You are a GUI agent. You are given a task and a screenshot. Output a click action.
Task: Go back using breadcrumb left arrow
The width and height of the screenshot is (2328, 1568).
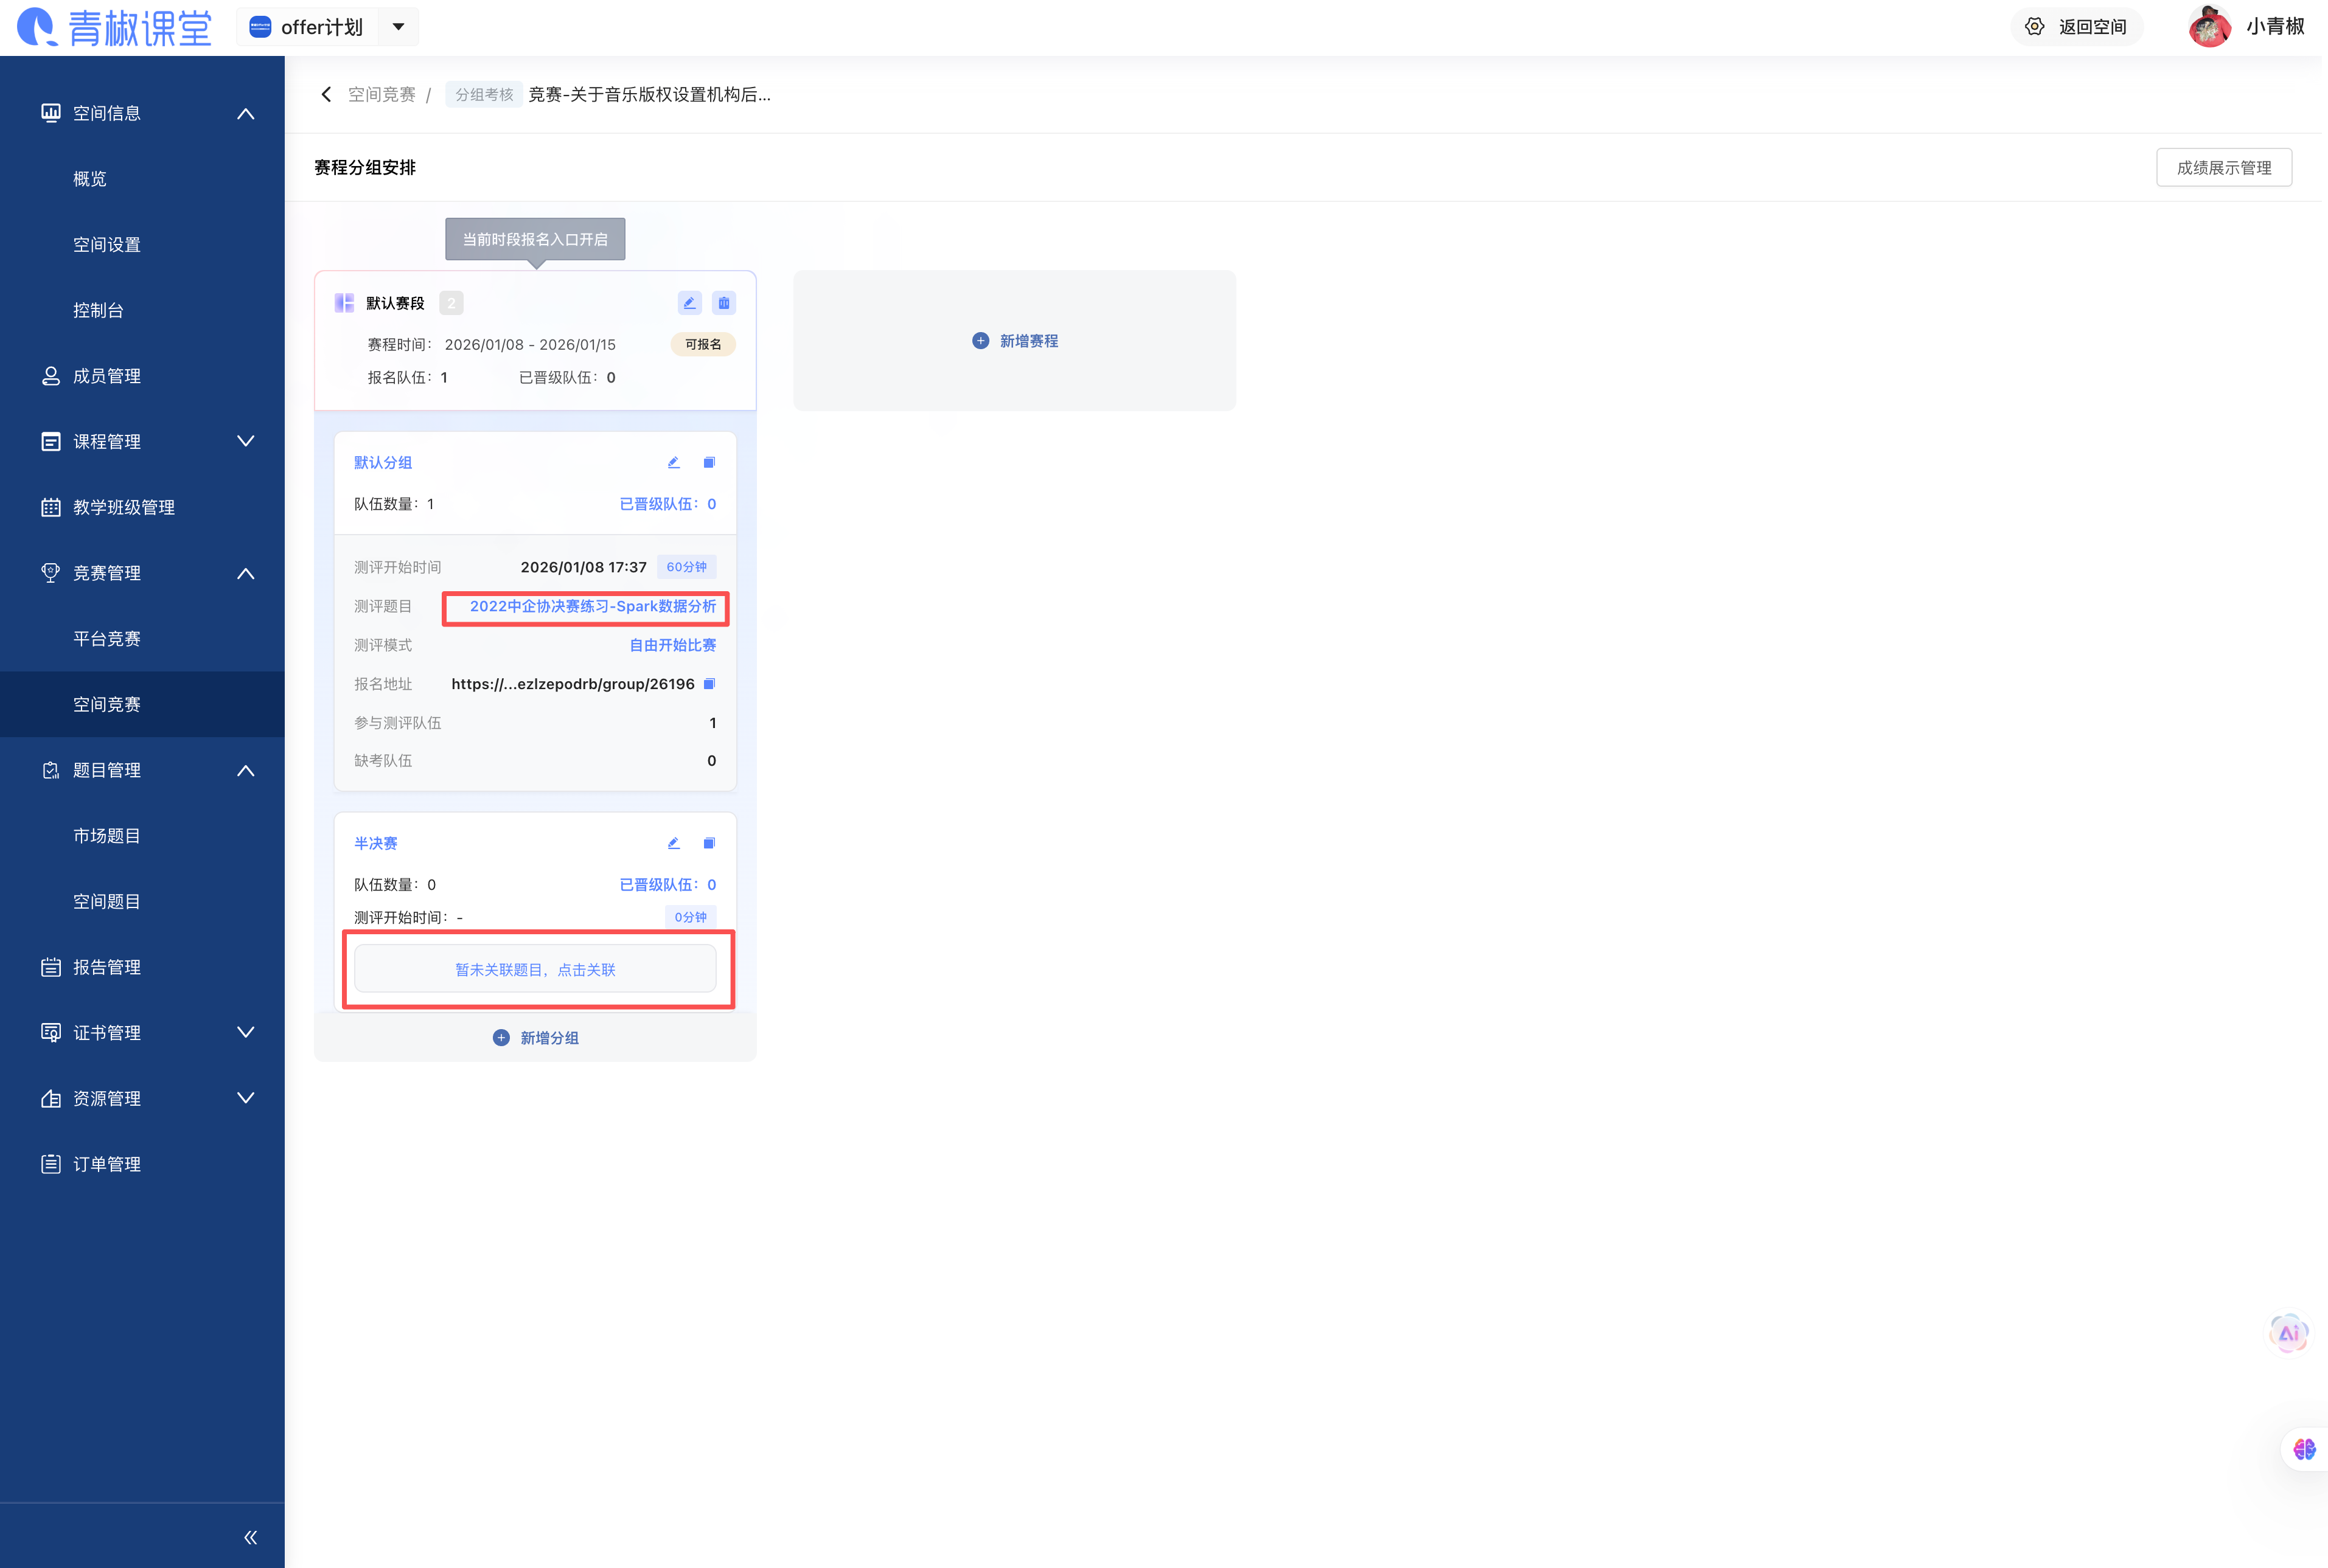pos(326,94)
